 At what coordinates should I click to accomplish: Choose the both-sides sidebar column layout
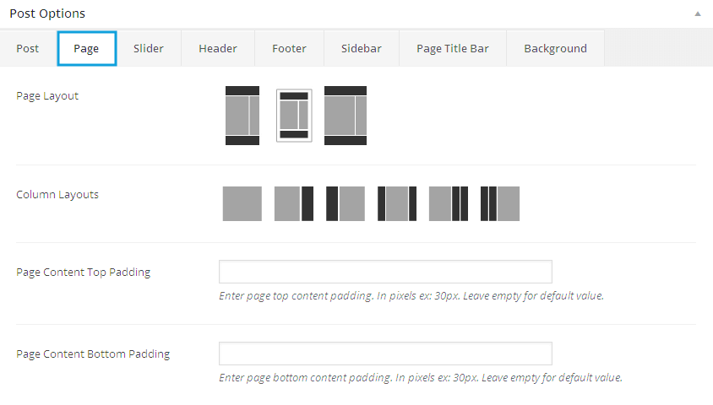tap(397, 203)
